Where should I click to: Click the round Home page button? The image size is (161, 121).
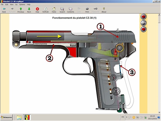[143, 23]
